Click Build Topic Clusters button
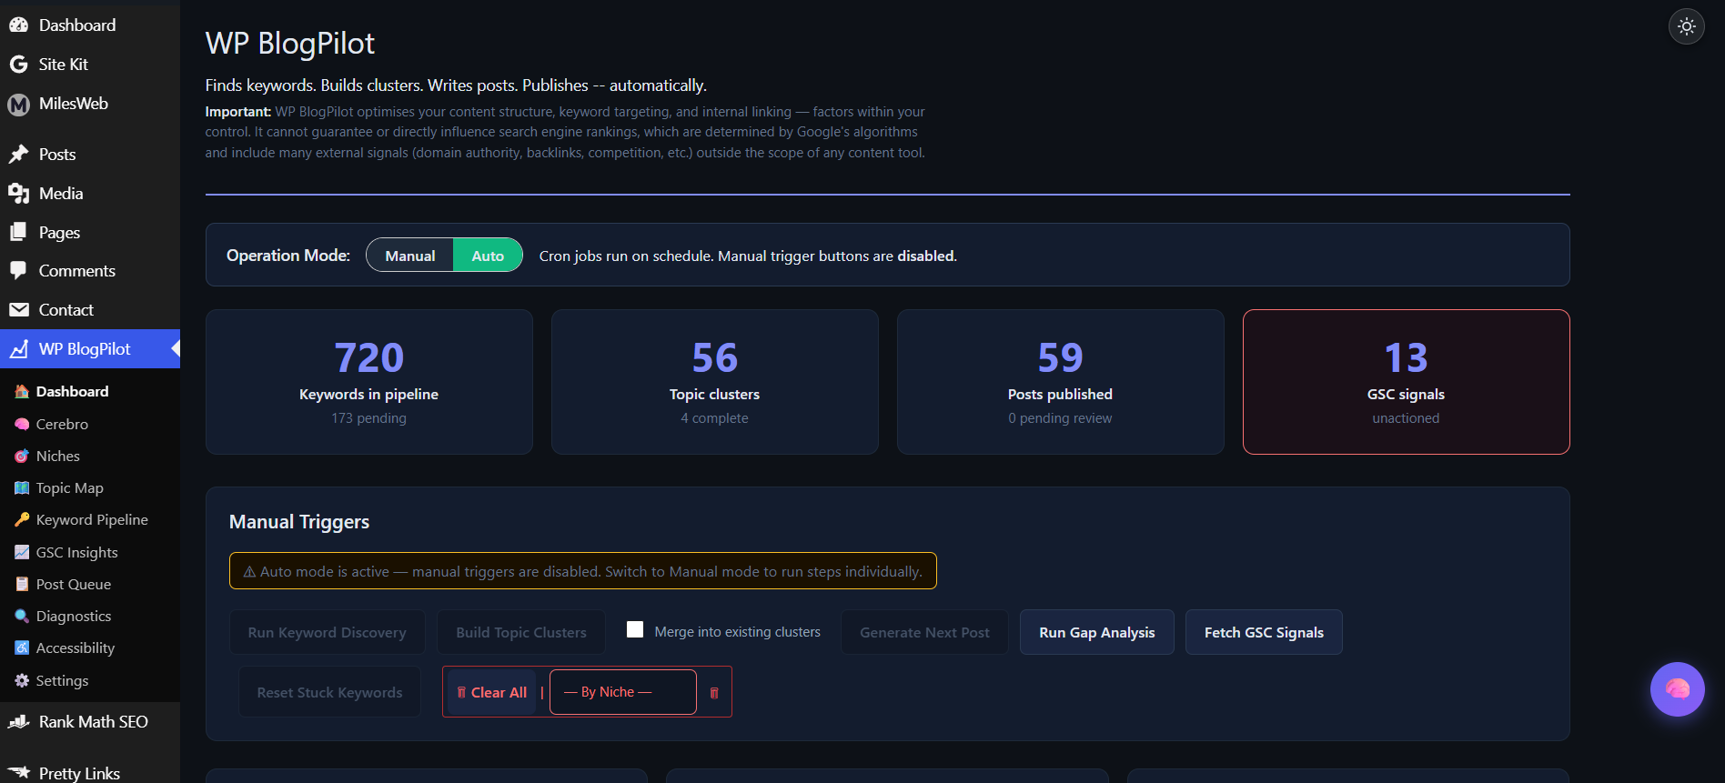This screenshot has width=1725, height=783. [521, 632]
